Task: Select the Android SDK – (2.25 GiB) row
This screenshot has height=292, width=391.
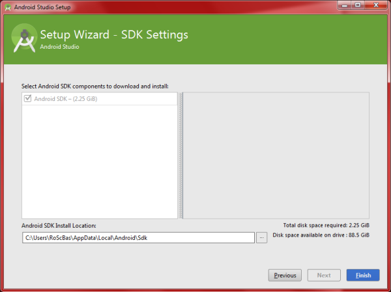Action: (100, 99)
